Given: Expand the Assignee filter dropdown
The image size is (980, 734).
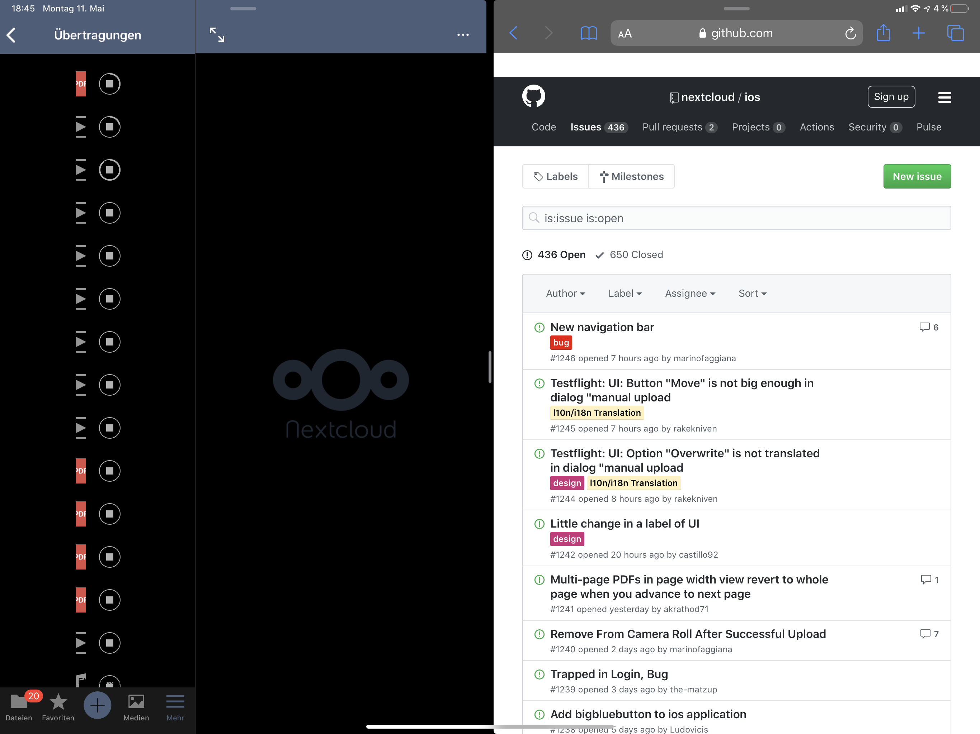Looking at the screenshot, I should coord(690,293).
